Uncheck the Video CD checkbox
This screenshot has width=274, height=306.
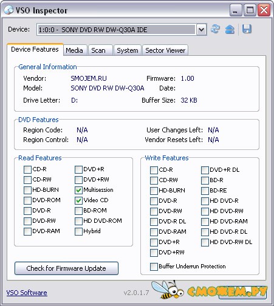78,200
